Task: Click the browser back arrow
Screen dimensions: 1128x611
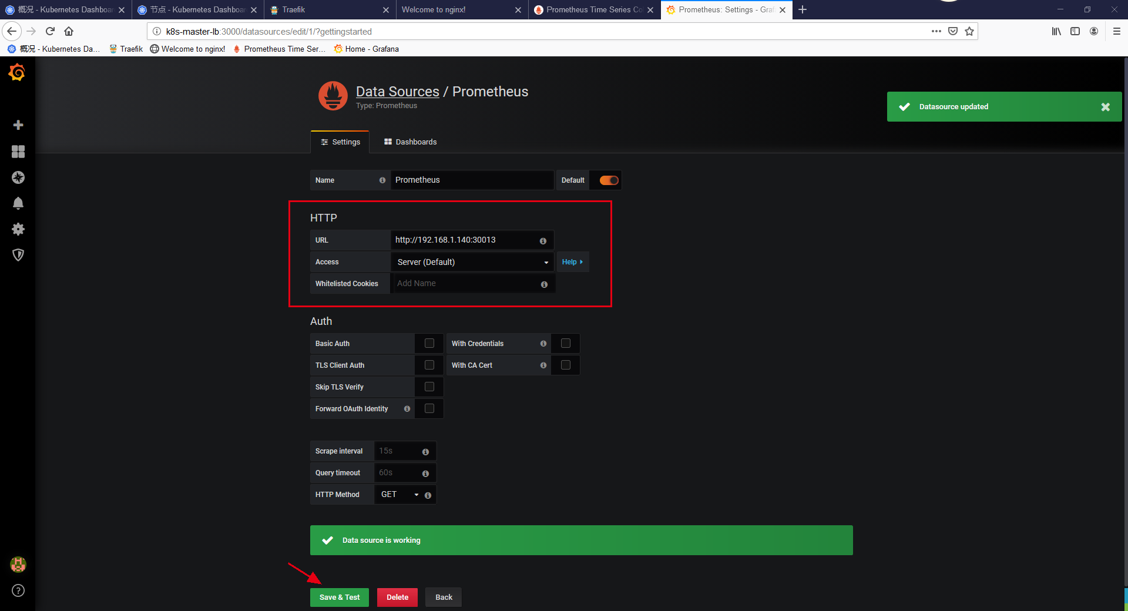Action: (x=12, y=31)
